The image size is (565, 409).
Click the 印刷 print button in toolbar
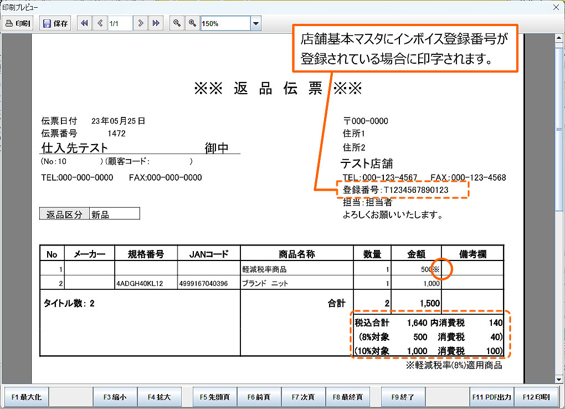(18, 23)
